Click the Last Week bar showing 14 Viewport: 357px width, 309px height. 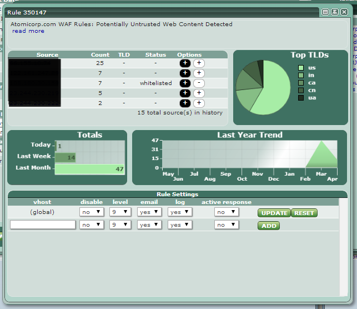click(x=66, y=157)
